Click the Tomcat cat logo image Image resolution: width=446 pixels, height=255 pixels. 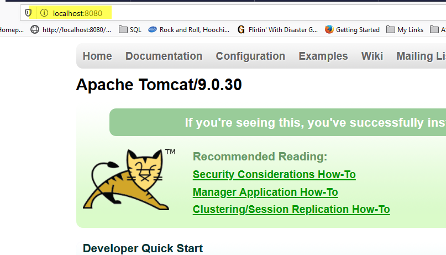(129, 180)
